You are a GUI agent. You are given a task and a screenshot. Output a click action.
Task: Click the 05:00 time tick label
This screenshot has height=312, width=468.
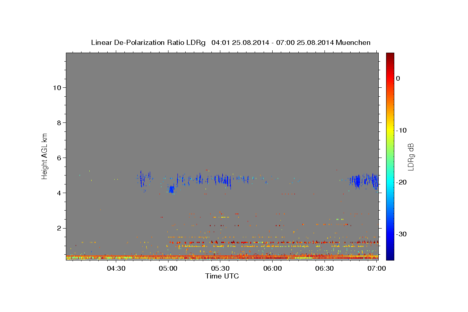168,269
